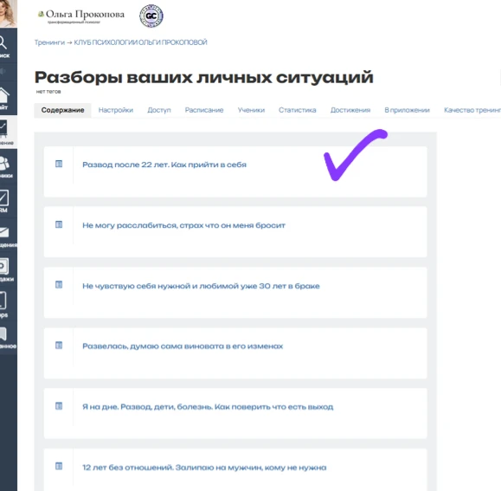Click the round GC badge logo

click(151, 16)
